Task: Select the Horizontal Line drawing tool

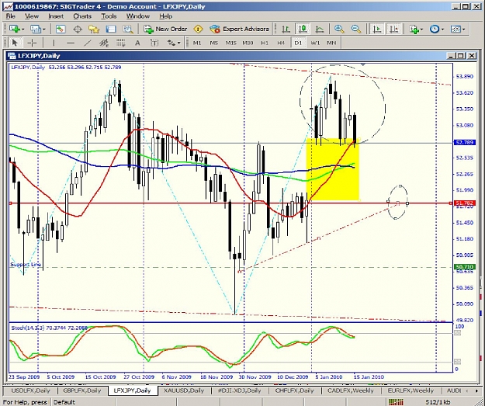Action: (71, 43)
